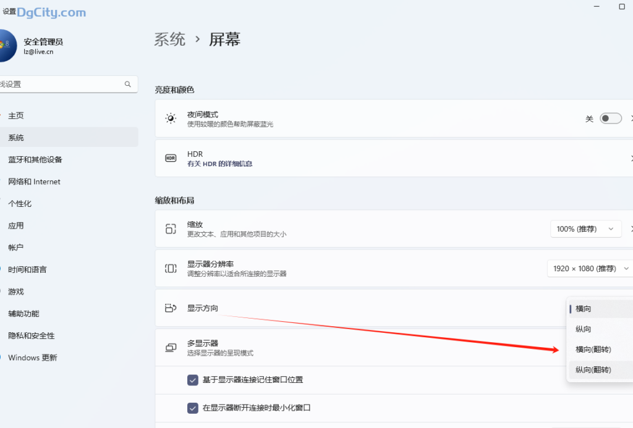Open the 有关 HDR 的详细信息 link
Screen dimensions: 633x428
(219, 164)
